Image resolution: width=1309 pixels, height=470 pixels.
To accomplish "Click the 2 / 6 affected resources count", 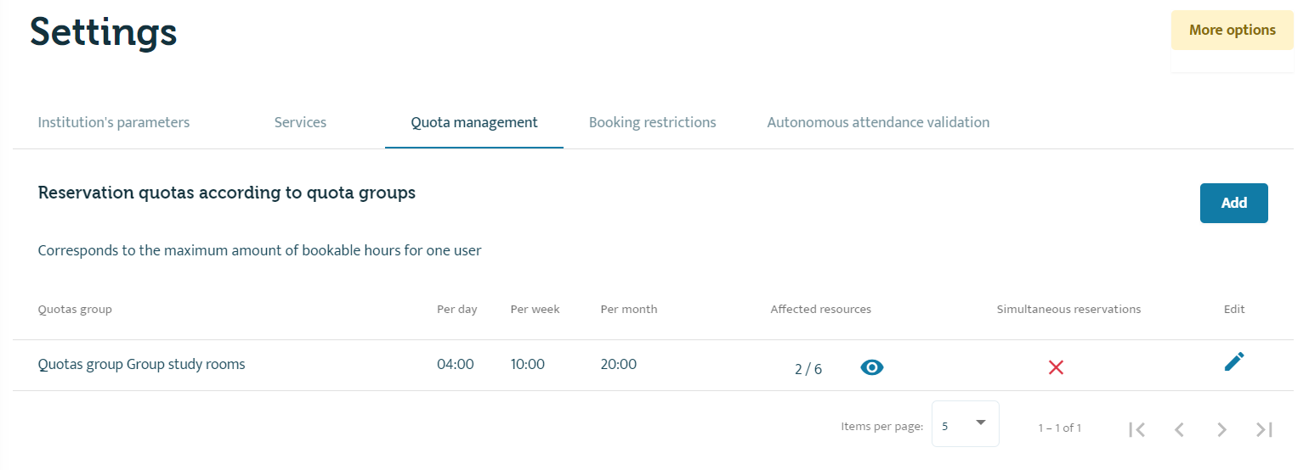I will (x=808, y=369).
